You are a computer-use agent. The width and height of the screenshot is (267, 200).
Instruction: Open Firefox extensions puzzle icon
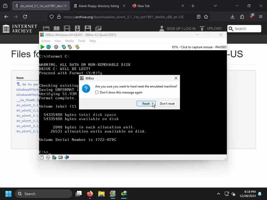tap(242, 17)
